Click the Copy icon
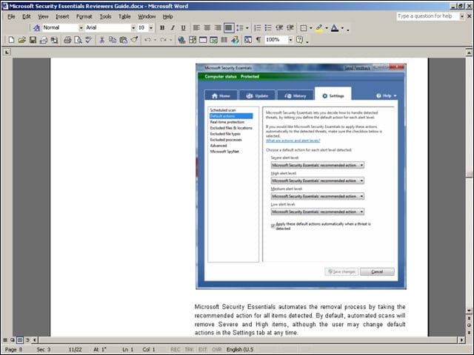 (x=113, y=40)
